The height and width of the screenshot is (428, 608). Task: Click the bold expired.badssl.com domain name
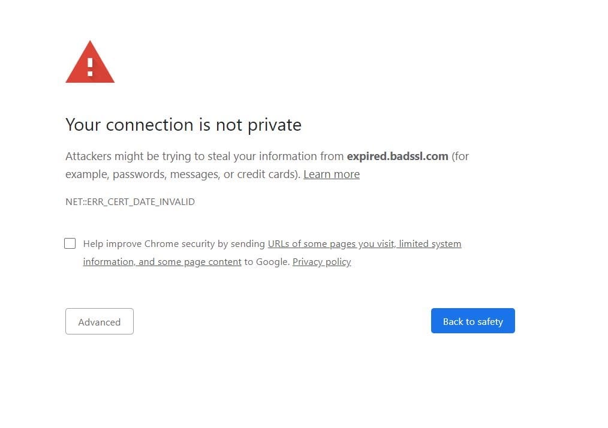398,156
